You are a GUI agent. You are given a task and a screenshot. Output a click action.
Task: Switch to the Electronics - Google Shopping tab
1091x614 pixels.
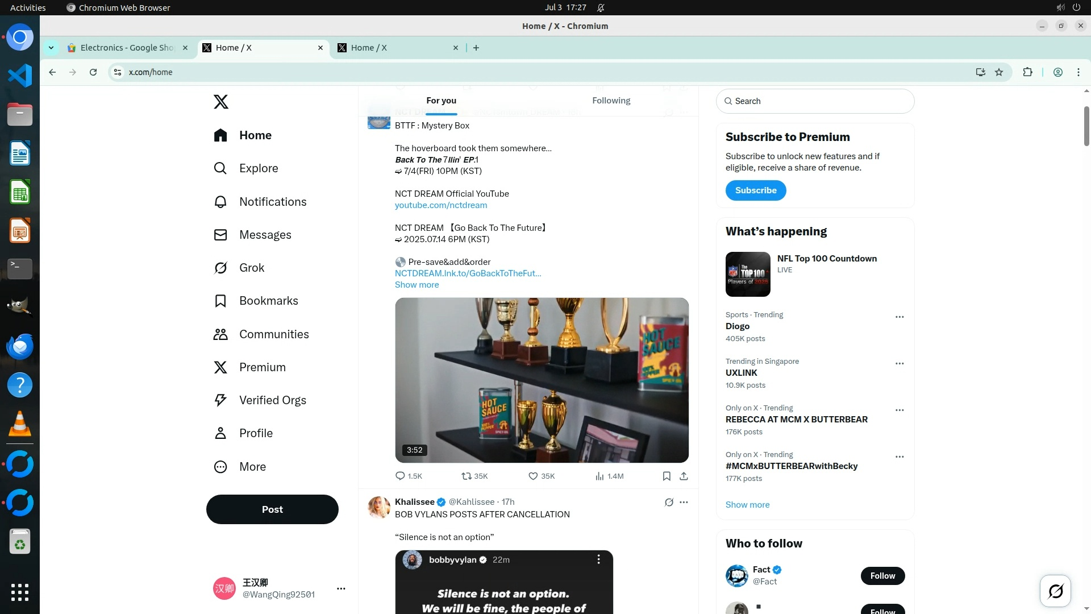127,48
